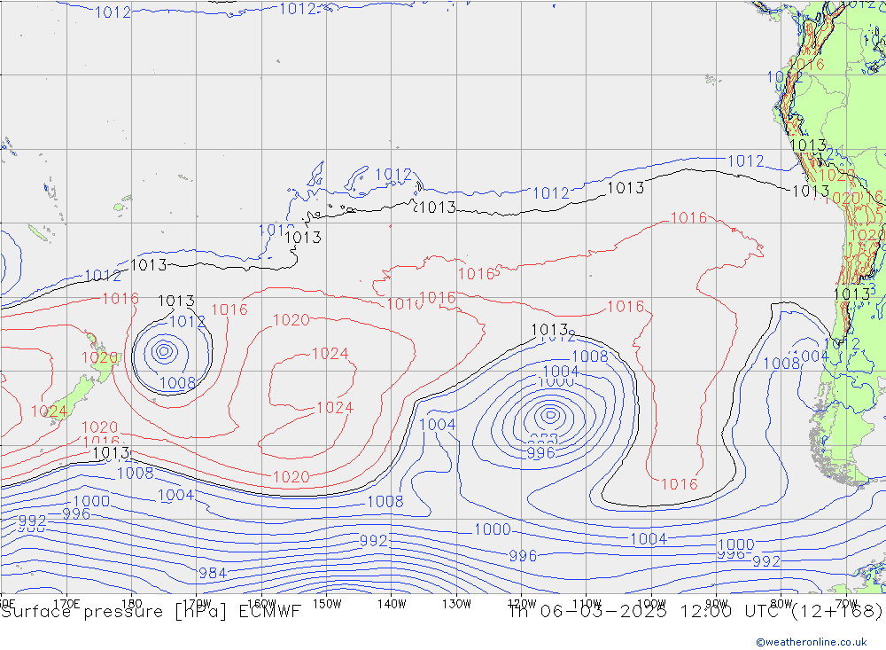The height and width of the screenshot is (650, 886).
Task: Select the 130W longitude label
Action: pyautogui.click(x=456, y=604)
